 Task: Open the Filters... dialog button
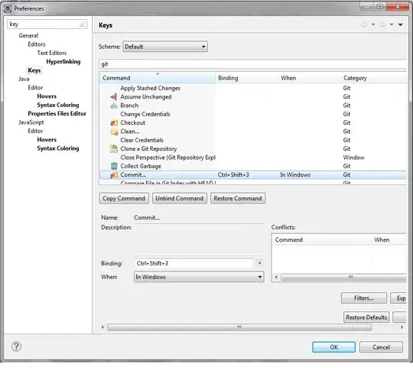(x=364, y=298)
